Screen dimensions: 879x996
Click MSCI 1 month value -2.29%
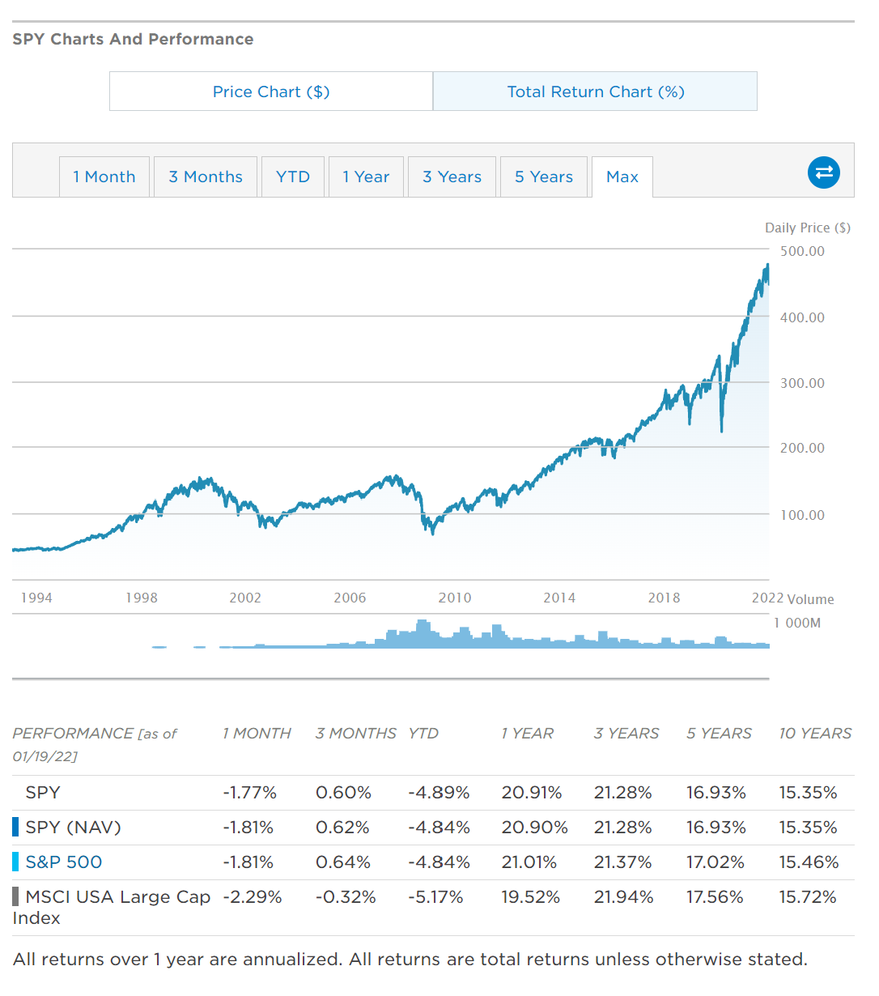tap(253, 897)
